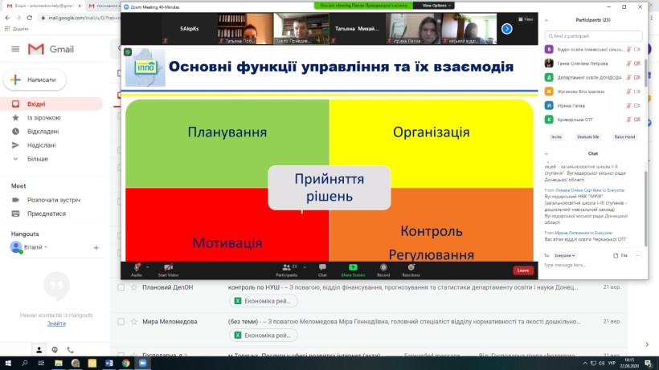Show next video thumbnails with blue arrow
659x370 pixels.
click(507, 29)
